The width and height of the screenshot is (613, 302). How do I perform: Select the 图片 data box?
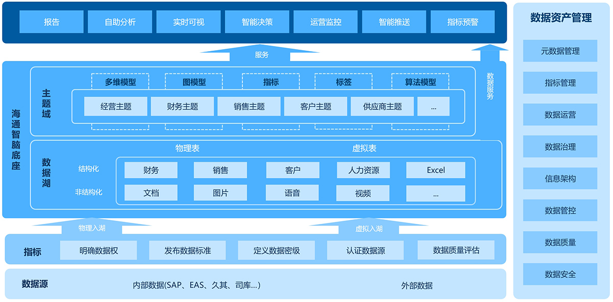click(220, 193)
